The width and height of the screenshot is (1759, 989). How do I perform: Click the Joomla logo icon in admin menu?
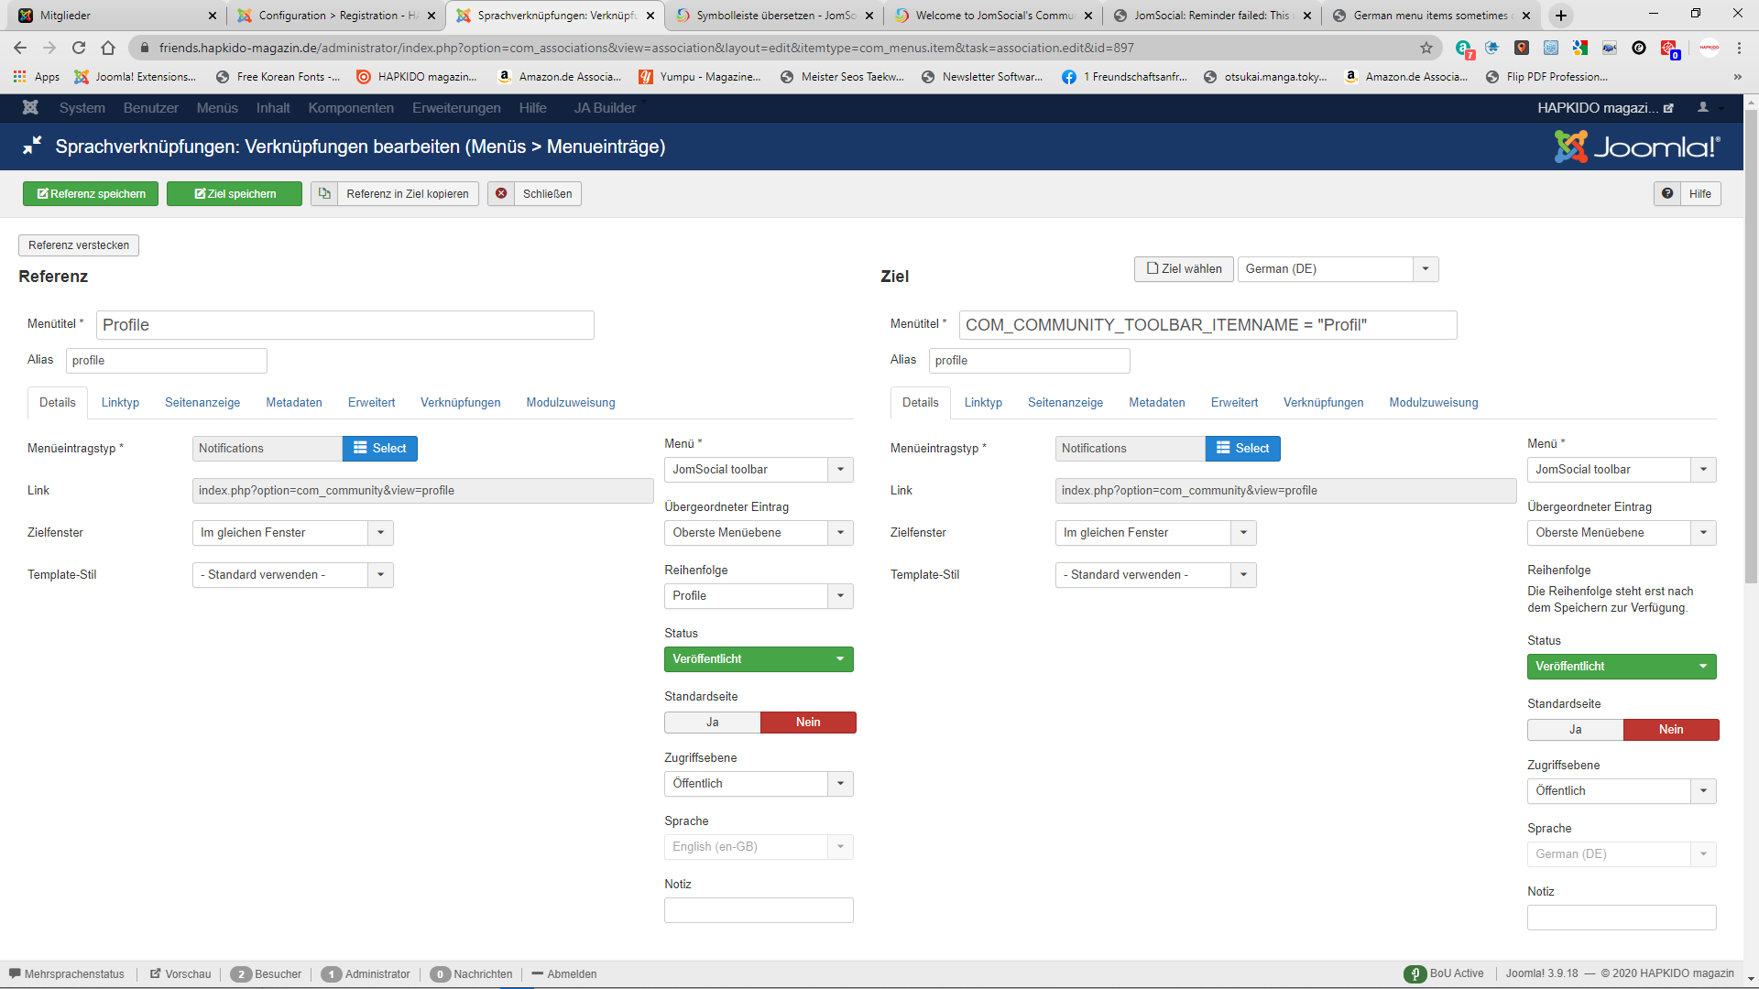click(x=30, y=108)
